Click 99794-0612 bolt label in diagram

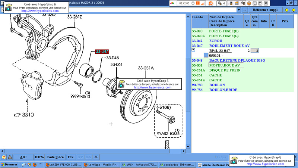(80, 96)
